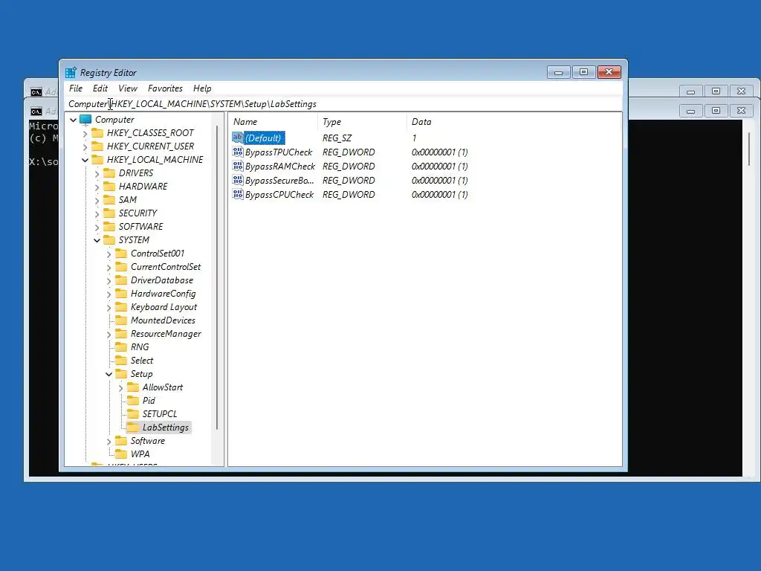This screenshot has width=761, height=571.
Task: Click the command prompt window scrollbar
Action: pyautogui.click(x=749, y=149)
